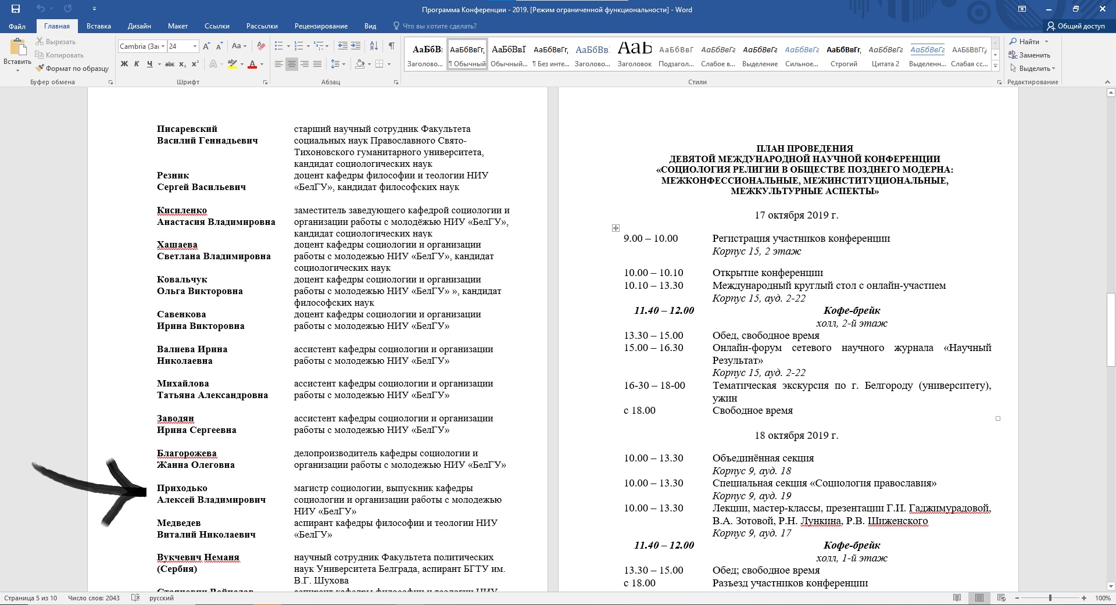Screen dimensions: 1116x605
Task: Open the Вставка ribbon tab
Action: pos(99,26)
